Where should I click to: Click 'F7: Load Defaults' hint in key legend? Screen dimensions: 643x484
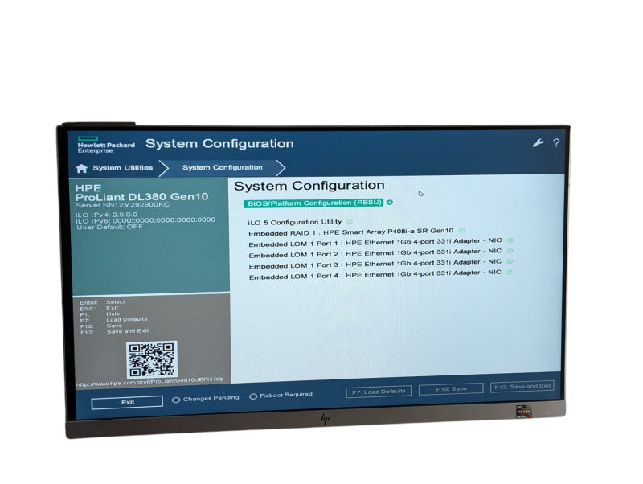(x=113, y=319)
